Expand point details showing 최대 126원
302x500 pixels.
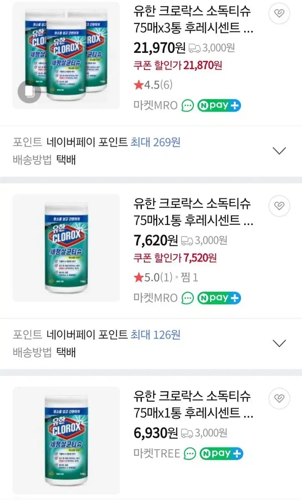point(279,343)
